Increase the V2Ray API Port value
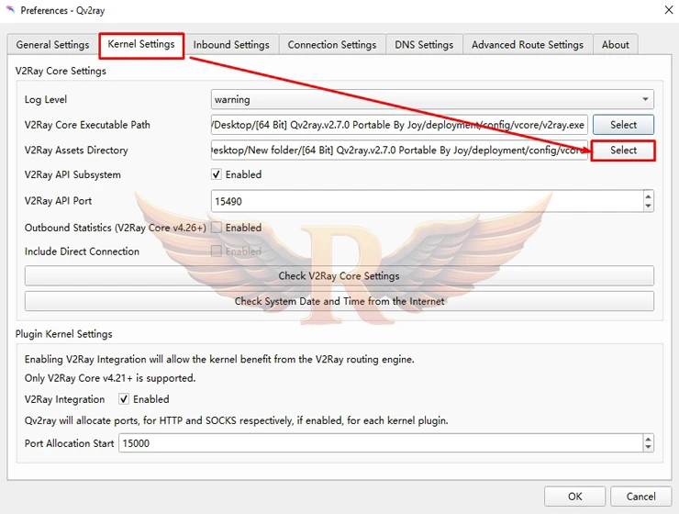 click(x=649, y=196)
